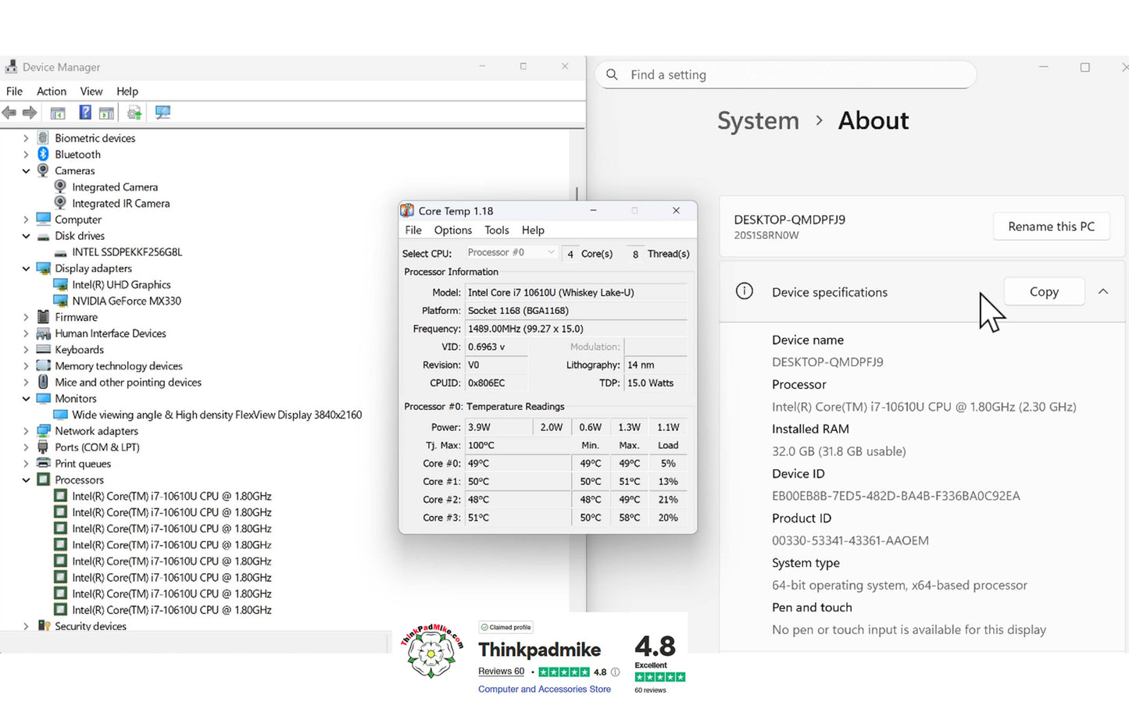Collapse Cameras node chevron

26,171
